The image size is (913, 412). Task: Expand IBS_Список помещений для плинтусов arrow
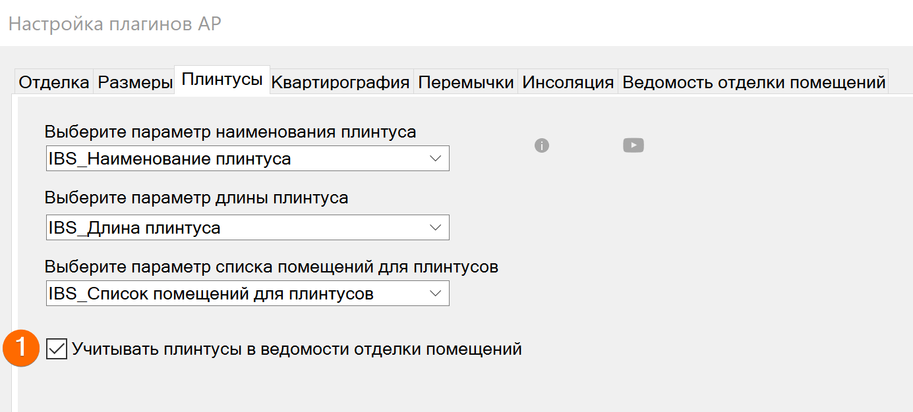click(x=435, y=294)
